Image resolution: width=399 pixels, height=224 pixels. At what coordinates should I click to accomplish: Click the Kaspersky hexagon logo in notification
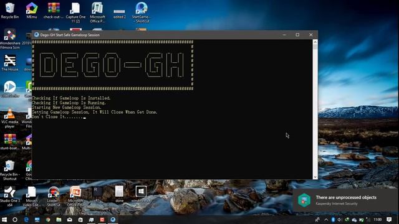point(304,200)
